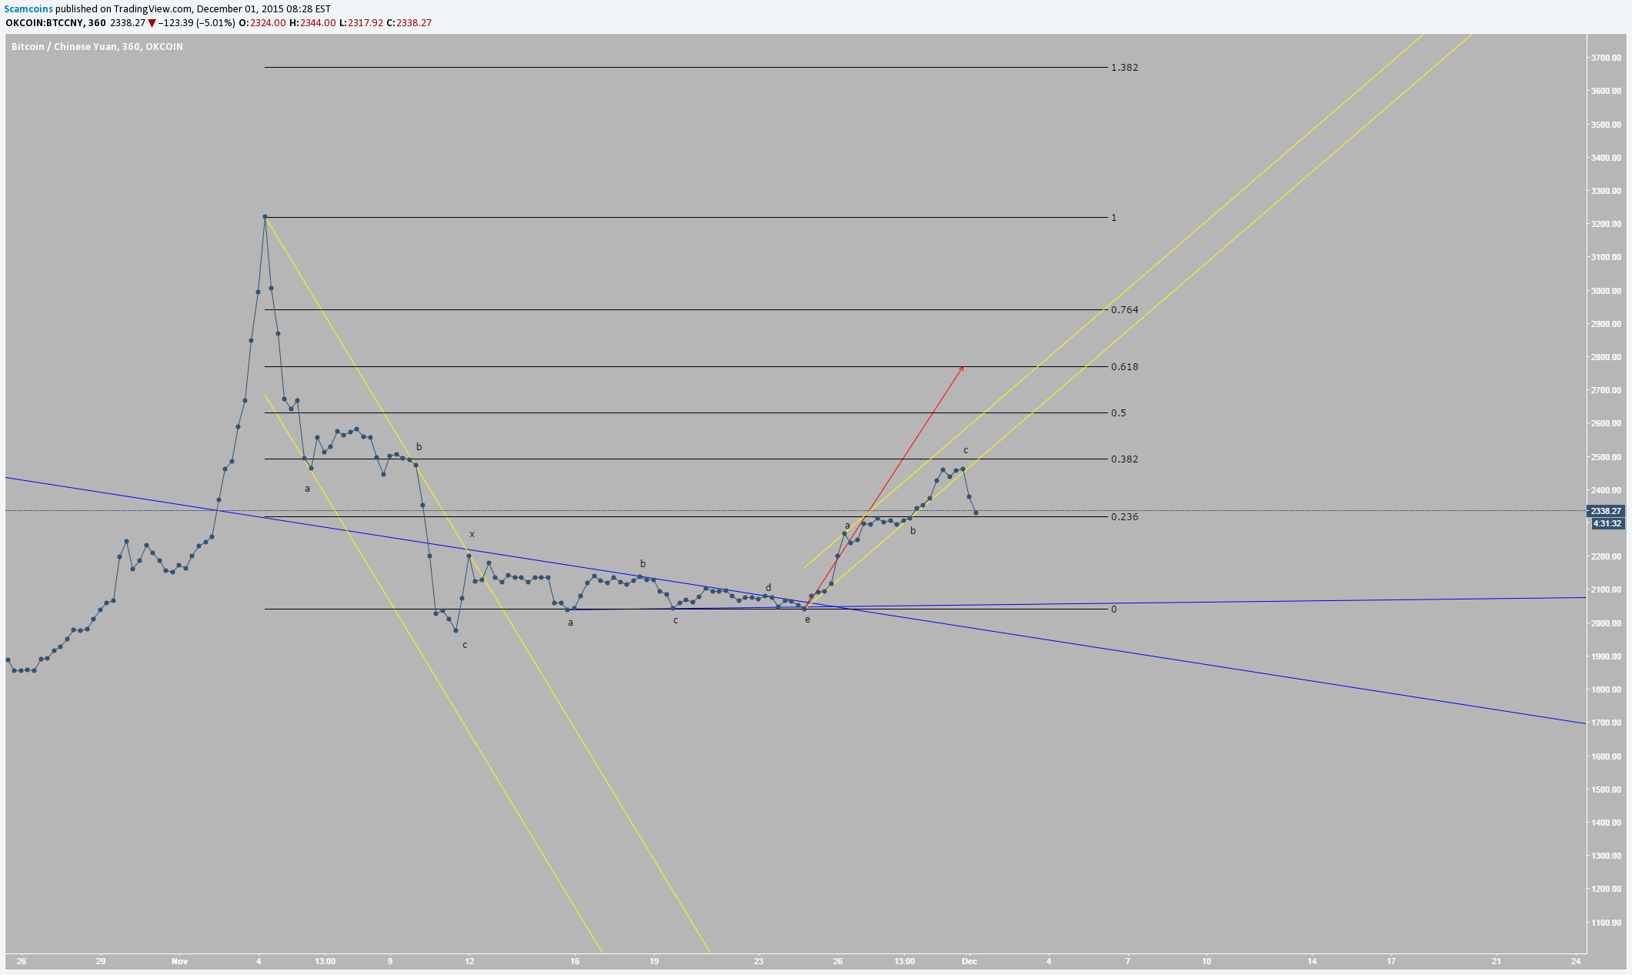Image resolution: width=1632 pixels, height=975 pixels.
Task: Click the OKCOIN:BTCCNY symbol text
Action: pyautogui.click(x=45, y=23)
